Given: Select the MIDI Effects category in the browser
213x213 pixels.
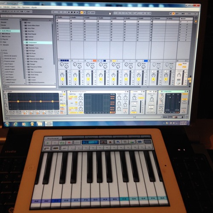Looking at the screenshot, I should 6,34.
